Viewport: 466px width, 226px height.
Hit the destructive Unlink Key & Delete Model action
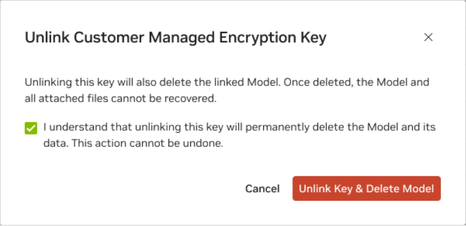(366, 189)
